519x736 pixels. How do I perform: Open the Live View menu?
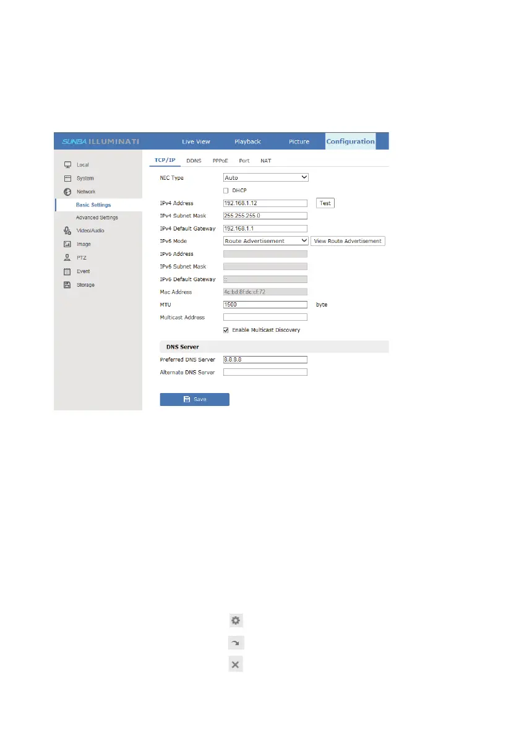pos(195,142)
